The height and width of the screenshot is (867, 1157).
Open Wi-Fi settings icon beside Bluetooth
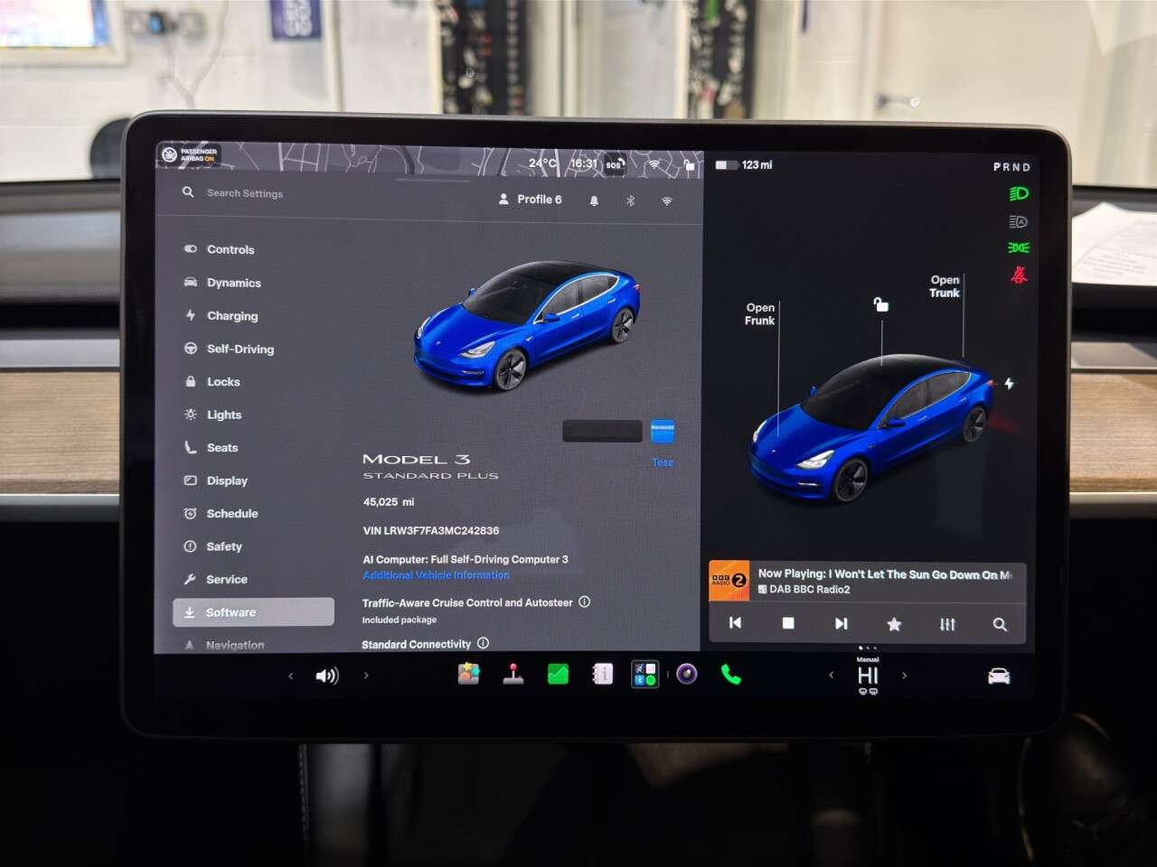(x=667, y=200)
